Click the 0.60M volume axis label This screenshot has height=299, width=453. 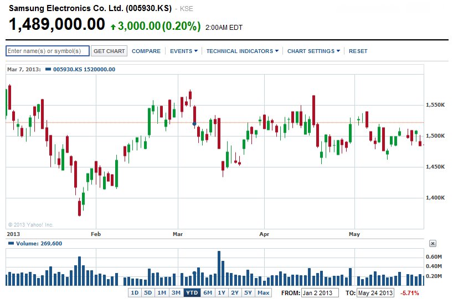(434, 257)
